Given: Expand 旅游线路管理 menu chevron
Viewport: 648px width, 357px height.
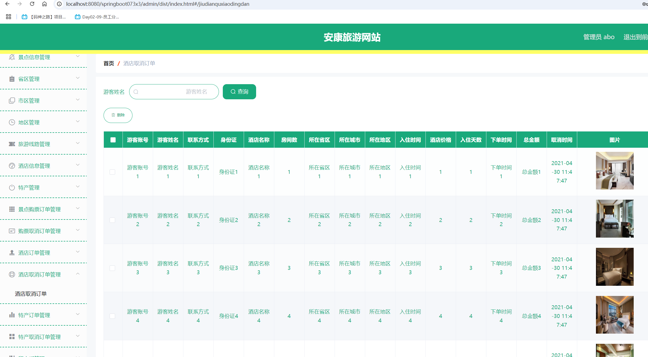Looking at the screenshot, I should (x=78, y=143).
